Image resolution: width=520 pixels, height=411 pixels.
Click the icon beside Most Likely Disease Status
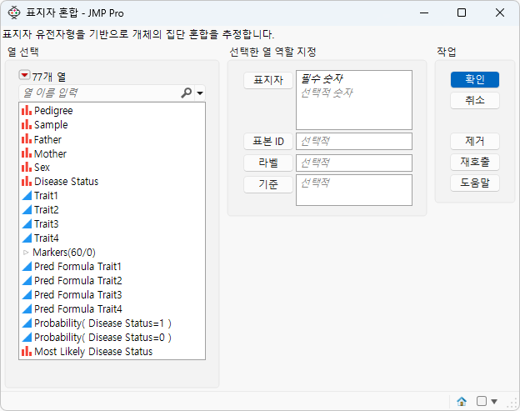tap(27, 352)
